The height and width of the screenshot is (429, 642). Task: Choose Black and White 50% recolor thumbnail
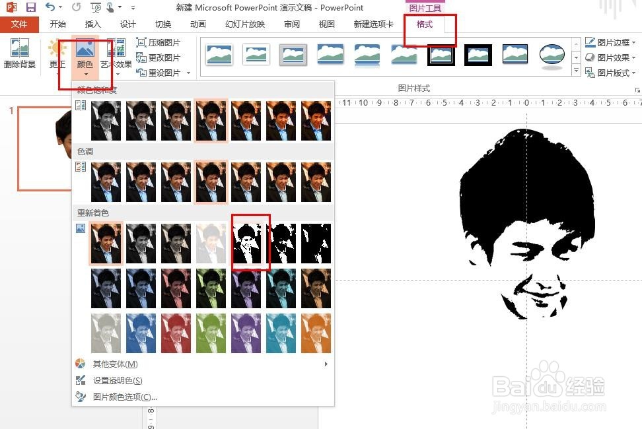[281, 244]
